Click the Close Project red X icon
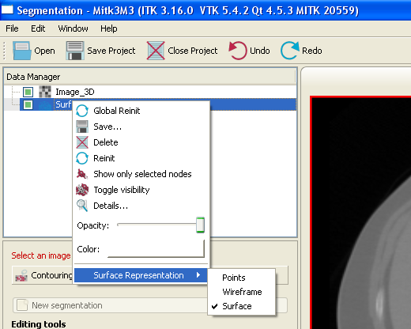This screenshot has height=329, width=411. (x=156, y=51)
